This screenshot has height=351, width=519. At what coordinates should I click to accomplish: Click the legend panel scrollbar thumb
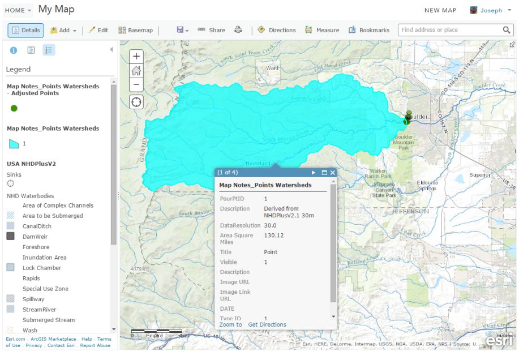114,165
